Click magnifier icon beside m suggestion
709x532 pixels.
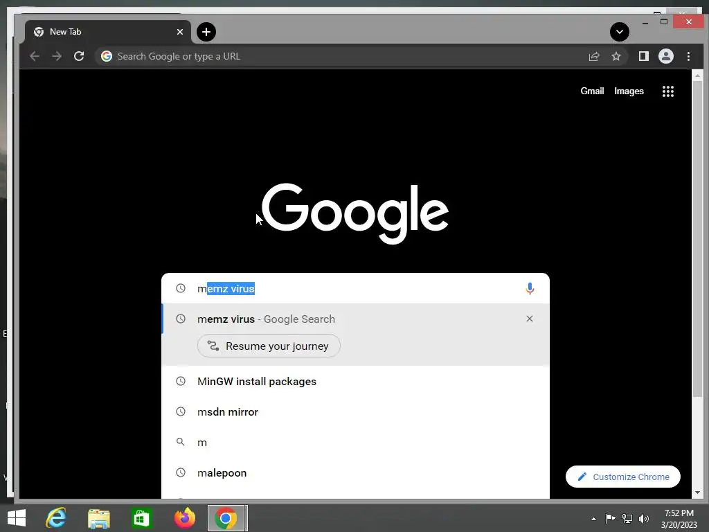click(x=181, y=442)
